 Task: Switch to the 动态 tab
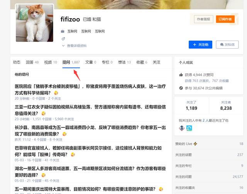coord(17,62)
